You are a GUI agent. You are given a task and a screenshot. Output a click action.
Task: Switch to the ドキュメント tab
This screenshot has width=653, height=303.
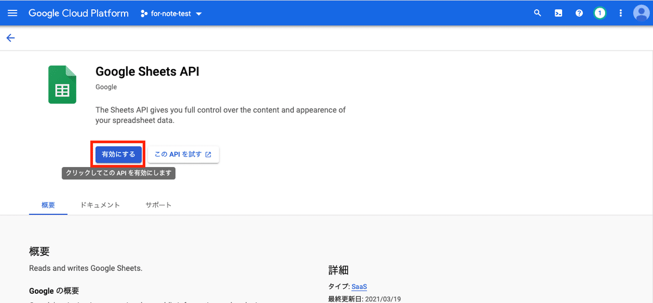click(x=100, y=205)
